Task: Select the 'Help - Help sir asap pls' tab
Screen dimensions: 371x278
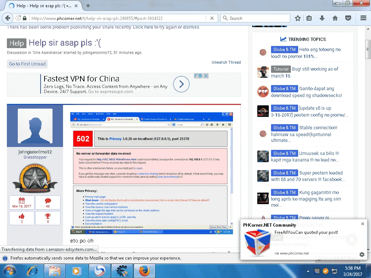Action: click(43, 6)
